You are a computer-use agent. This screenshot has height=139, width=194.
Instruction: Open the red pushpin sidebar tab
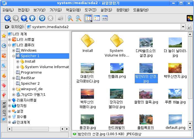[4, 95]
